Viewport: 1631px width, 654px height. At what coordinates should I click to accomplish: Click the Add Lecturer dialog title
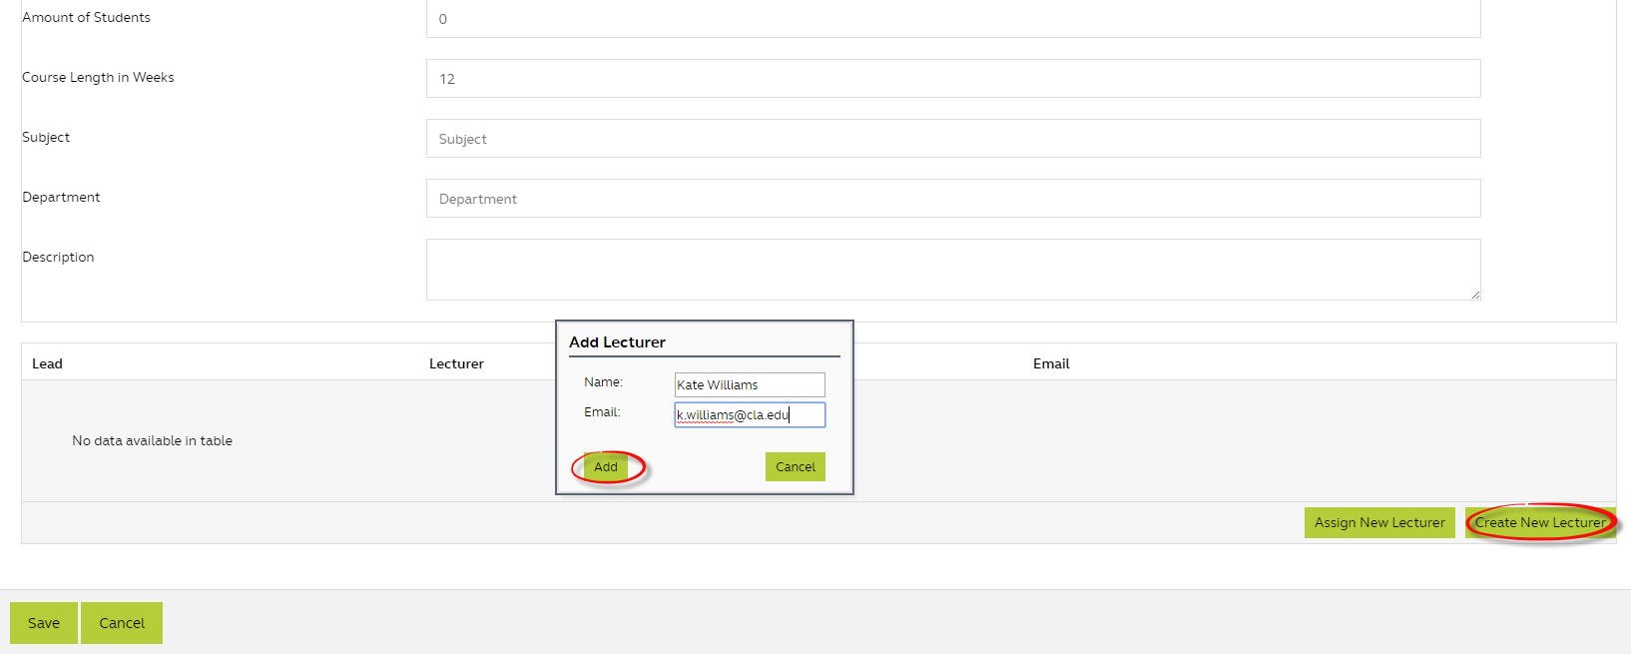(617, 341)
